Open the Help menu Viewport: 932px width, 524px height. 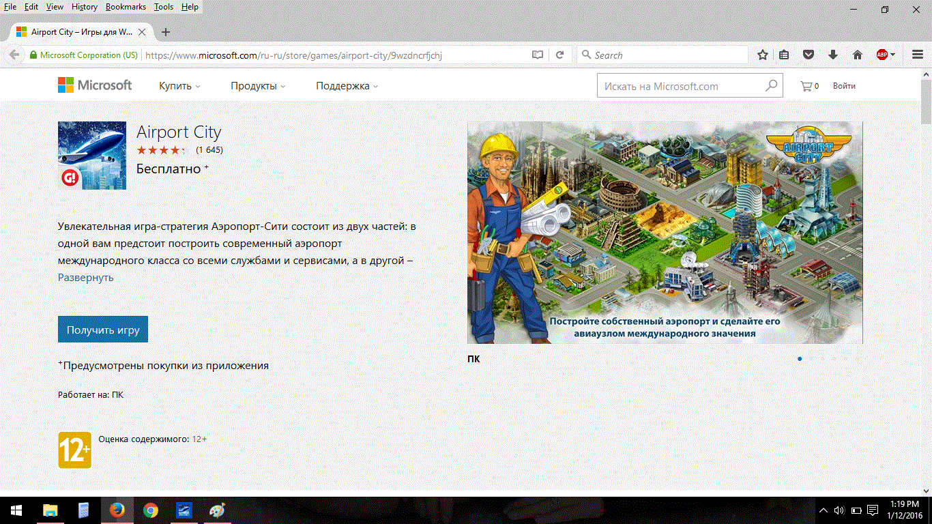tap(190, 7)
